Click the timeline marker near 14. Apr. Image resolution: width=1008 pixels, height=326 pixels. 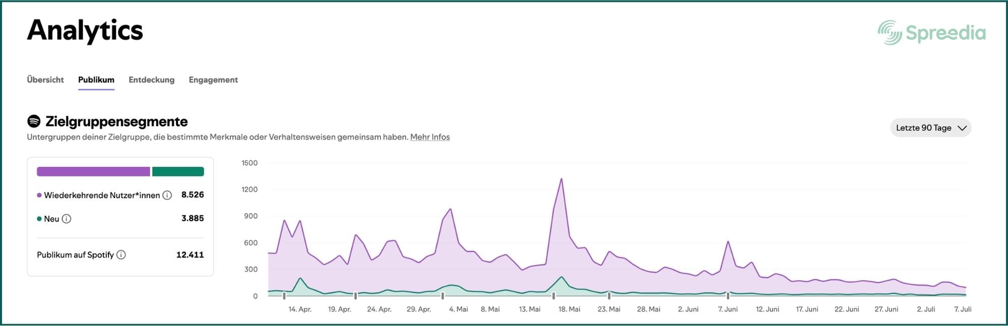[284, 296]
